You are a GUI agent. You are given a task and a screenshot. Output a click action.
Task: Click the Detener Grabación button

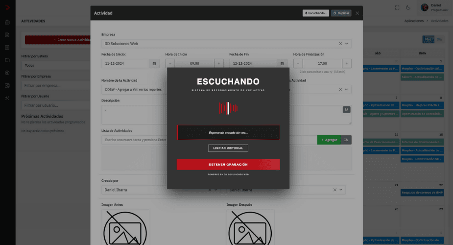tap(228, 165)
